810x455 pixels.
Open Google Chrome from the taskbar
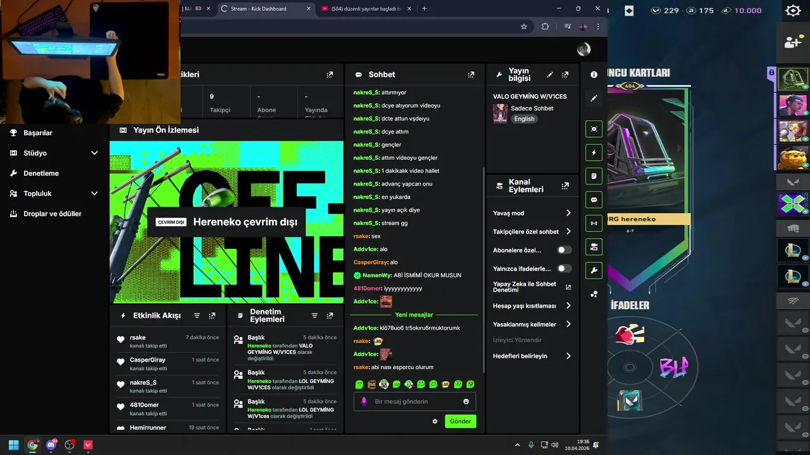coord(32,445)
